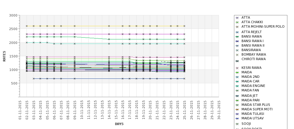Viewport: 294px width, 129px height.
Task: Click the 1500 y-axis label
Action: coord(13,56)
